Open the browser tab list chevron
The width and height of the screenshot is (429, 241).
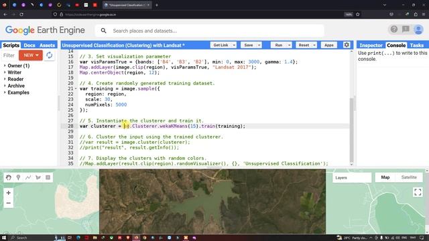click(x=384, y=5)
